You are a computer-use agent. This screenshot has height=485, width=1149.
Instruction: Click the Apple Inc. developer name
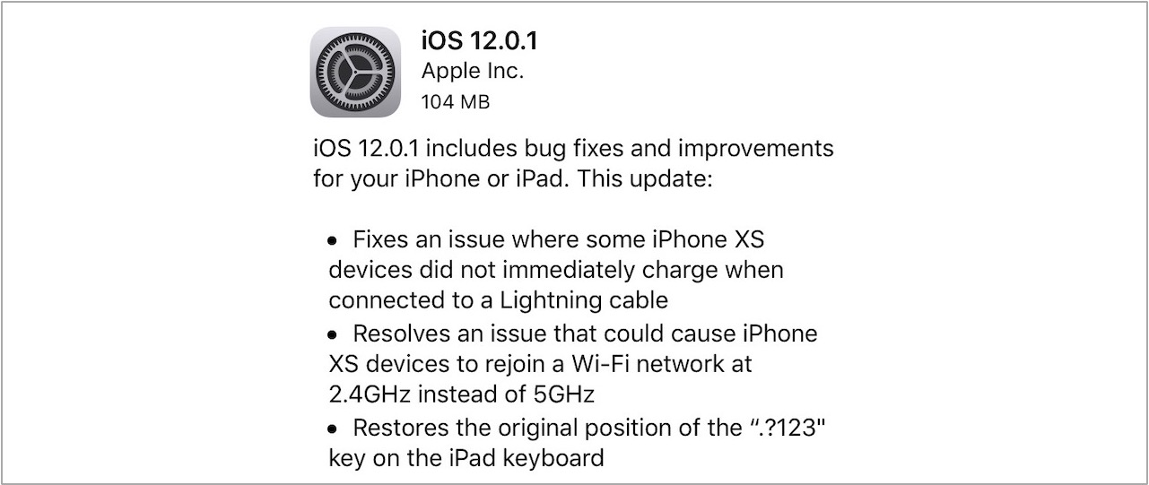[x=473, y=72]
